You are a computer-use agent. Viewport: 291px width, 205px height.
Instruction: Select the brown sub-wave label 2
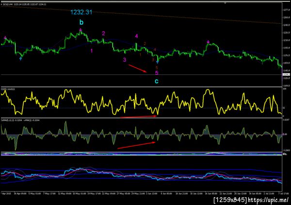pos(145,44)
